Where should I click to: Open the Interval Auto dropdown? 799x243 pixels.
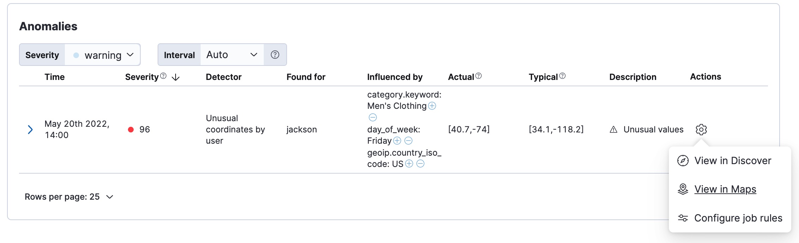232,55
